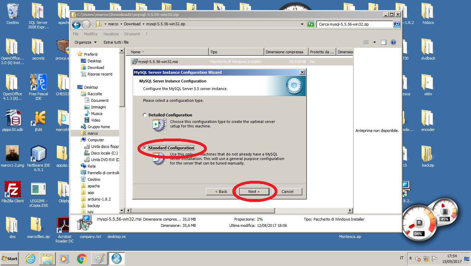
Task: Click the refresh icon beside address bar
Action: (311, 24)
